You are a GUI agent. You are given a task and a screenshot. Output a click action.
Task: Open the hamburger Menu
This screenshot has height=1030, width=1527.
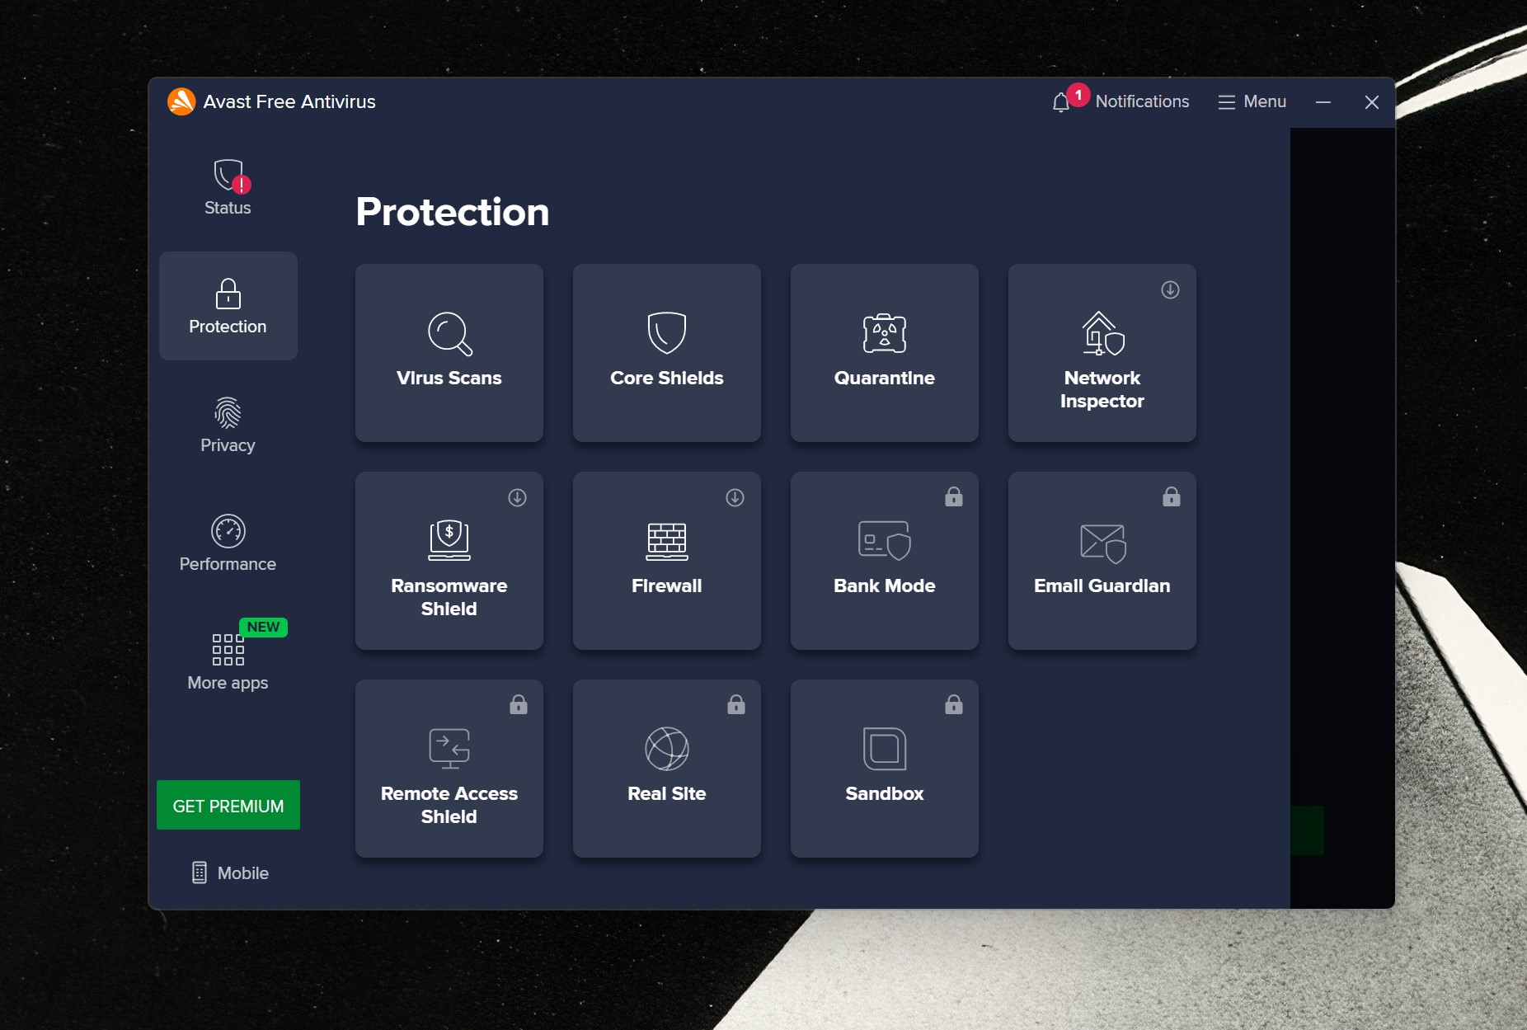[1252, 101]
